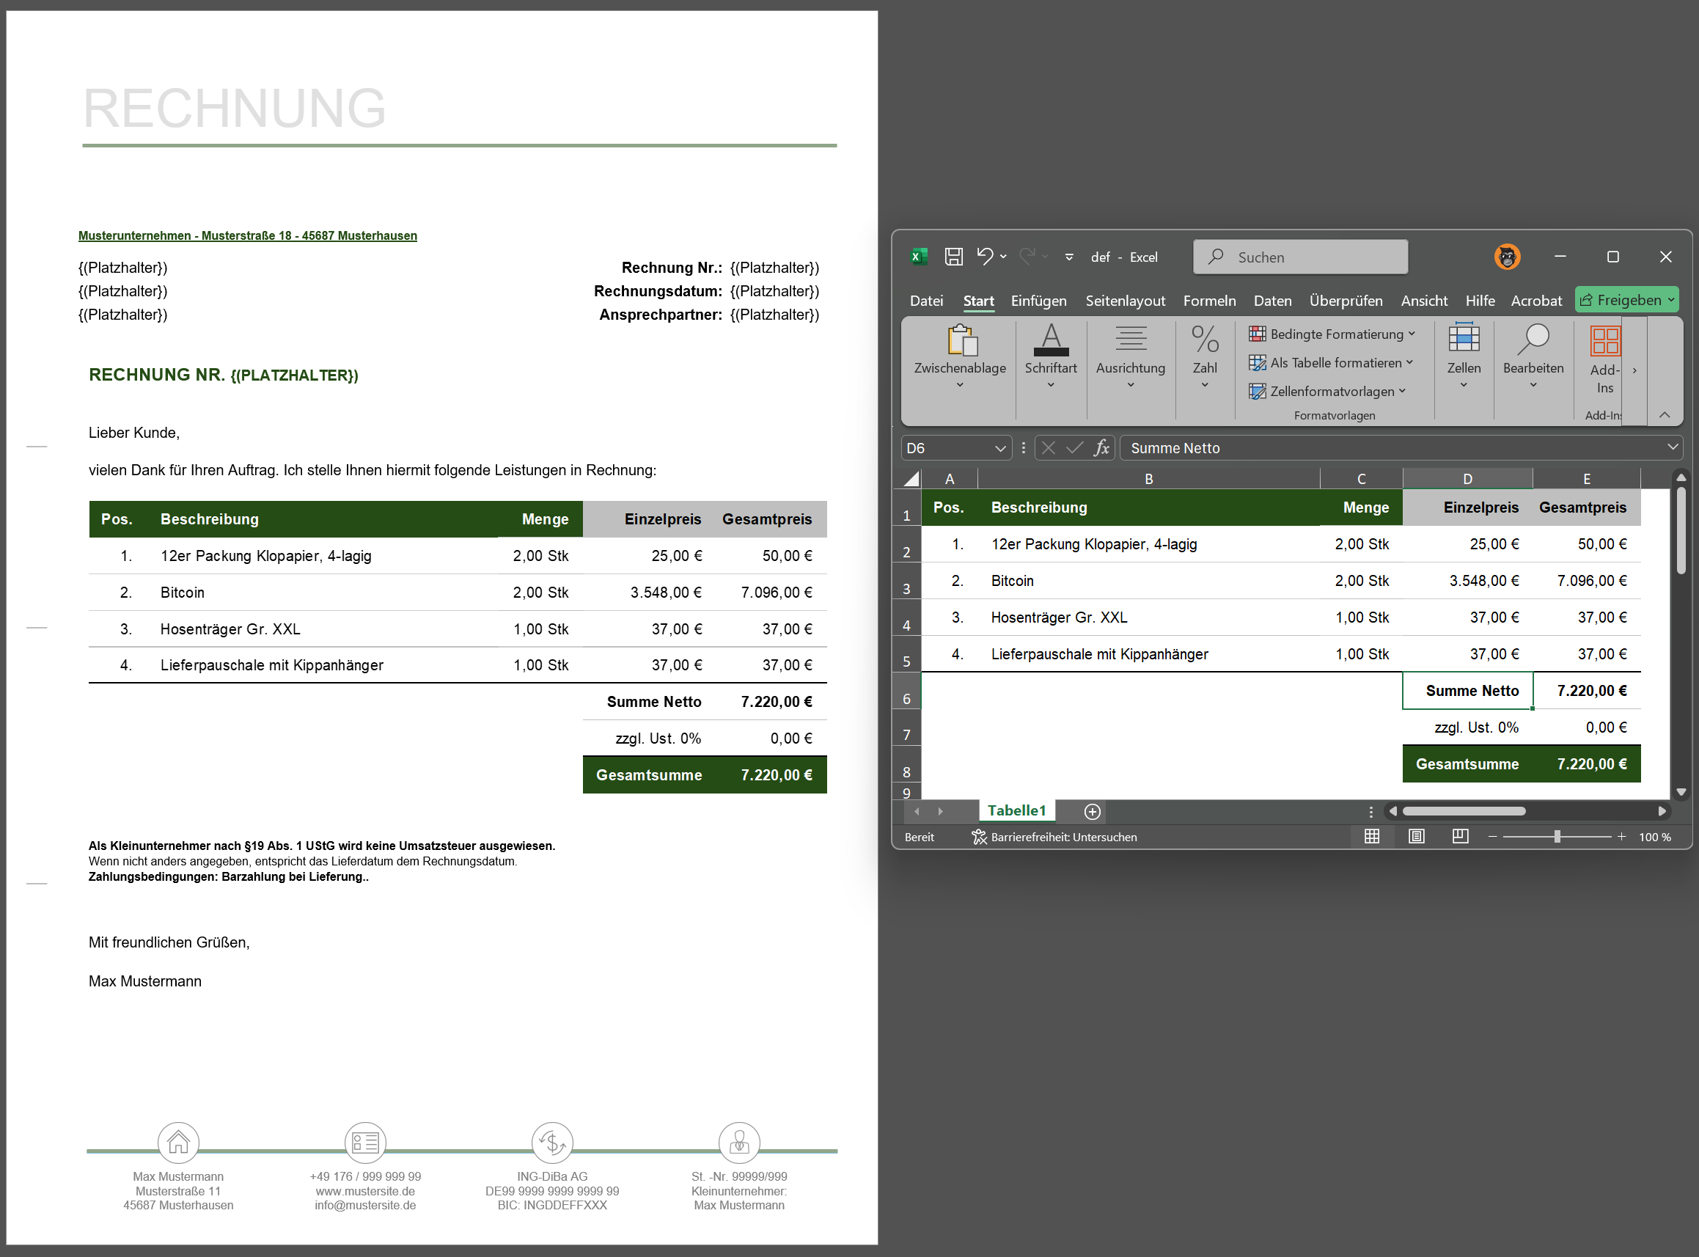Viewport: 1699px width, 1257px height.
Task: Collapse the ribbon with chevron arrow
Action: click(x=1664, y=414)
